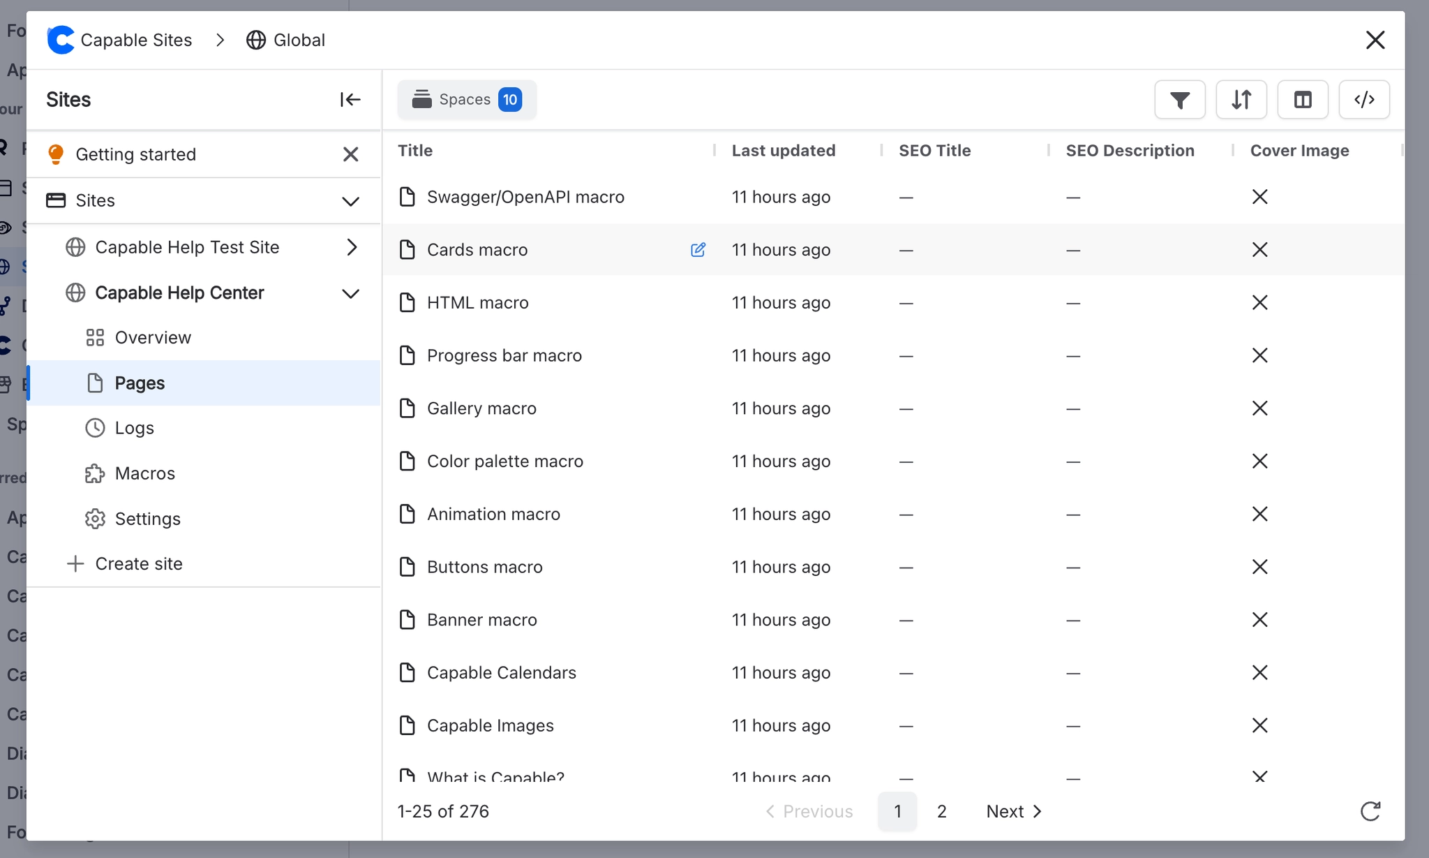Click the Previous page button
1429x858 pixels.
pyautogui.click(x=809, y=811)
